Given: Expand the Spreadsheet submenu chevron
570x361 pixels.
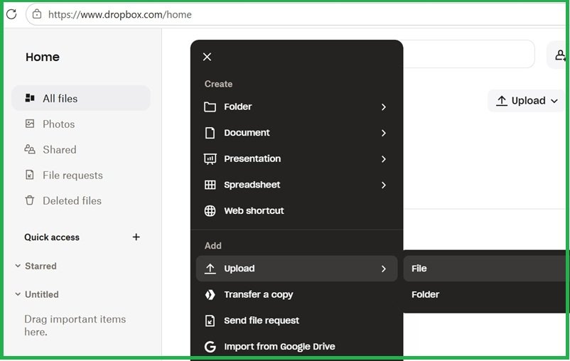Looking at the screenshot, I should coord(384,185).
